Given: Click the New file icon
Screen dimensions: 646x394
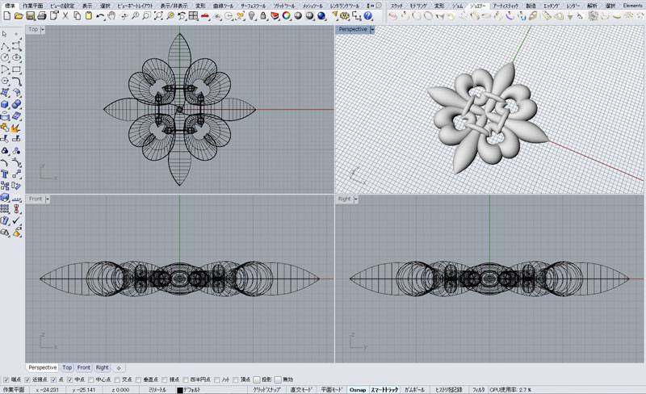Looking at the screenshot, I should pyautogui.click(x=6, y=16).
